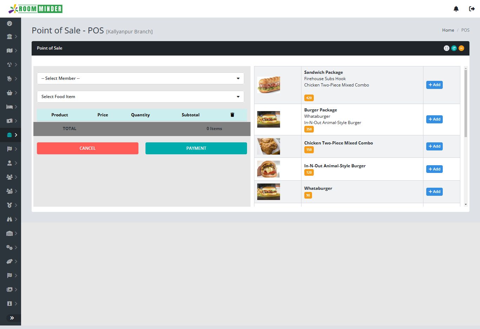Click the Sandwich Package title text
480x329 pixels.
coord(324,72)
